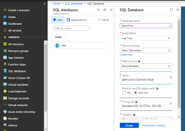This screenshot has width=185, height=131.
Task: Click the SQL Database blade scrollbar
Action: click(179, 64)
